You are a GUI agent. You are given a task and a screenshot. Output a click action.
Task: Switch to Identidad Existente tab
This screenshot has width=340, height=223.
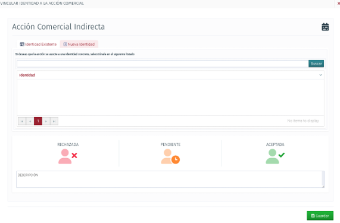point(38,44)
